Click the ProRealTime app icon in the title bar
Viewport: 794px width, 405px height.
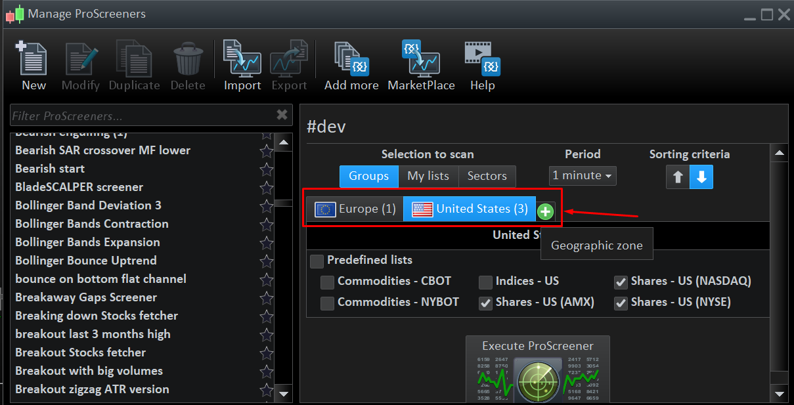(x=14, y=14)
